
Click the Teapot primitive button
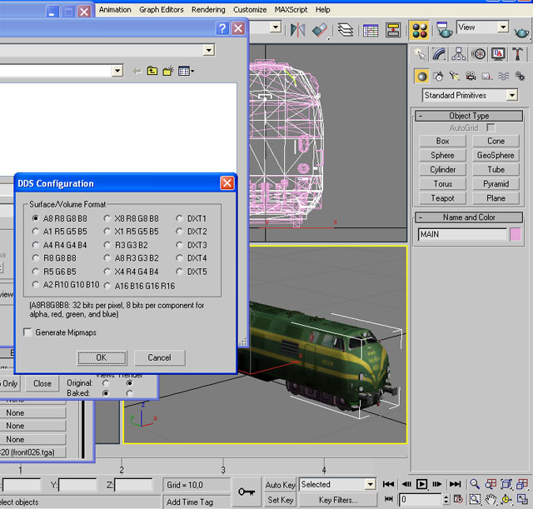point(442,198)
